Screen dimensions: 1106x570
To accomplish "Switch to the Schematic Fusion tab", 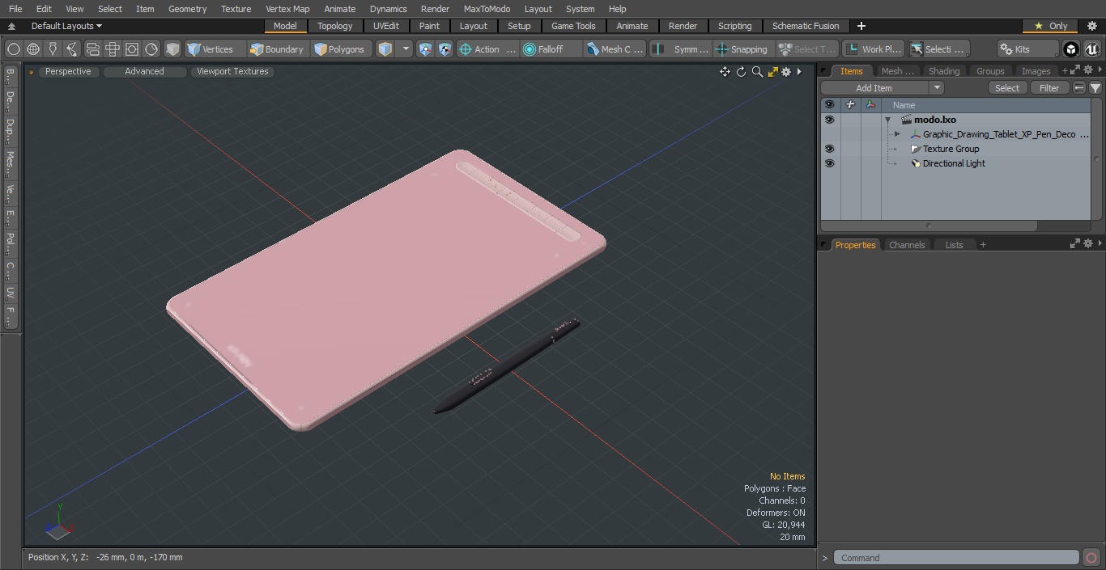I will pos(806,26).
